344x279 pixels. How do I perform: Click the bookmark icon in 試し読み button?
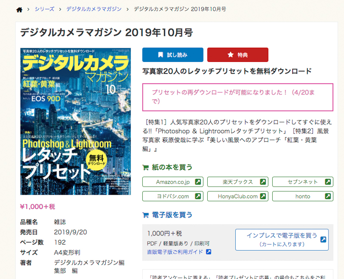pos(160,55)
